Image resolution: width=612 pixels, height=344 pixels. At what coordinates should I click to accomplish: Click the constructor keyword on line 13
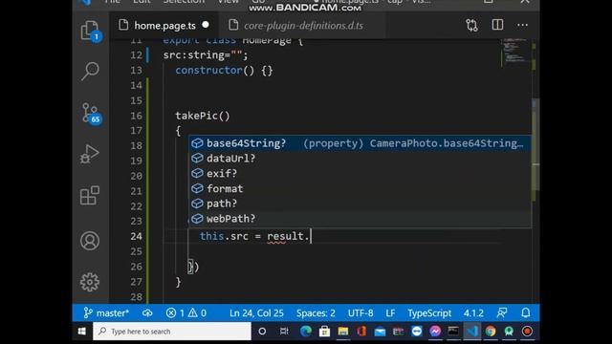(x=208, y=70)
